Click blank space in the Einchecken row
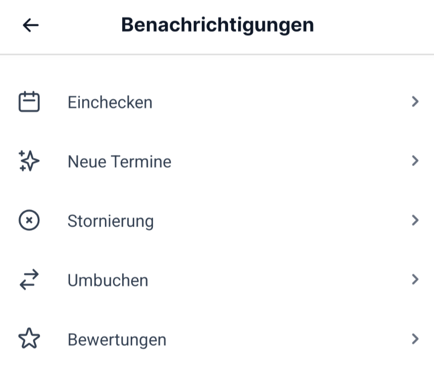The image size is (434, 386). coord(277,102)
